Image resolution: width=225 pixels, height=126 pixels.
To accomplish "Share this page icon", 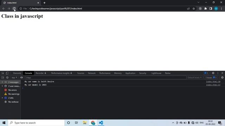I will tap(188, 8).
